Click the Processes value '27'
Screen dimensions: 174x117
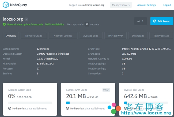[38, 68]
